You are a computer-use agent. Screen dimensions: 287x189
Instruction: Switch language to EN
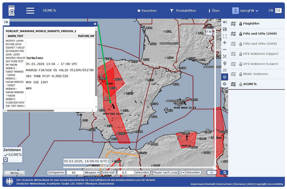point(271,10)
